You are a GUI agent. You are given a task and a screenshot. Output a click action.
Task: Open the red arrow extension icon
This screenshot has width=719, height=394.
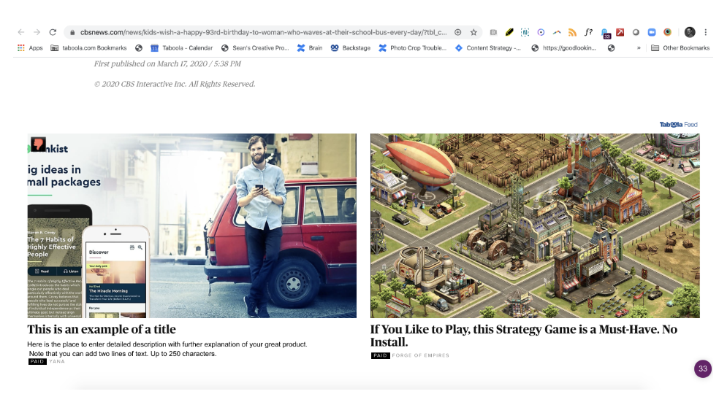tap(620, 32)
